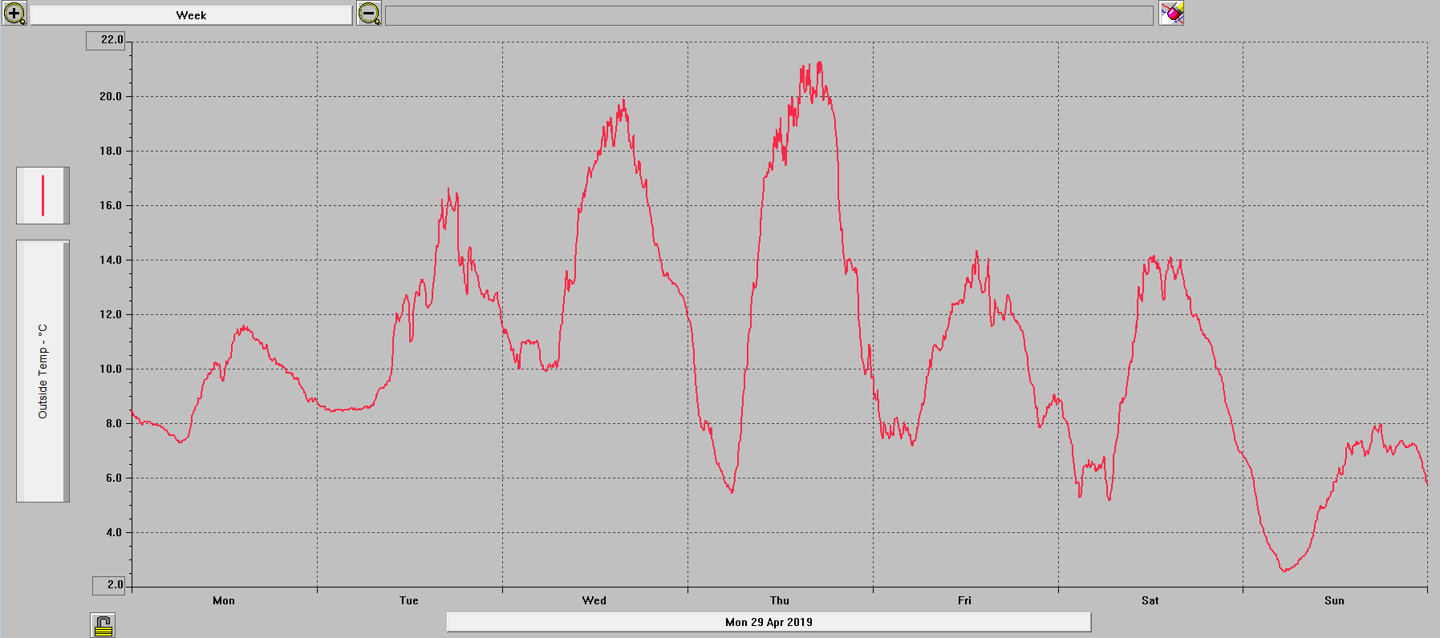Screen dimensions: 1440x638
Task: Click the 10.0 label on temperature axis
Action: click(x=111, y=369)
